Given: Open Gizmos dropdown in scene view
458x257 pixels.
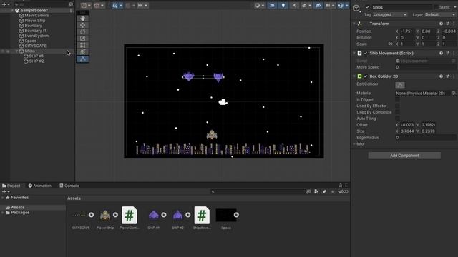Looking at the screenshot, I should click(343, 5).
